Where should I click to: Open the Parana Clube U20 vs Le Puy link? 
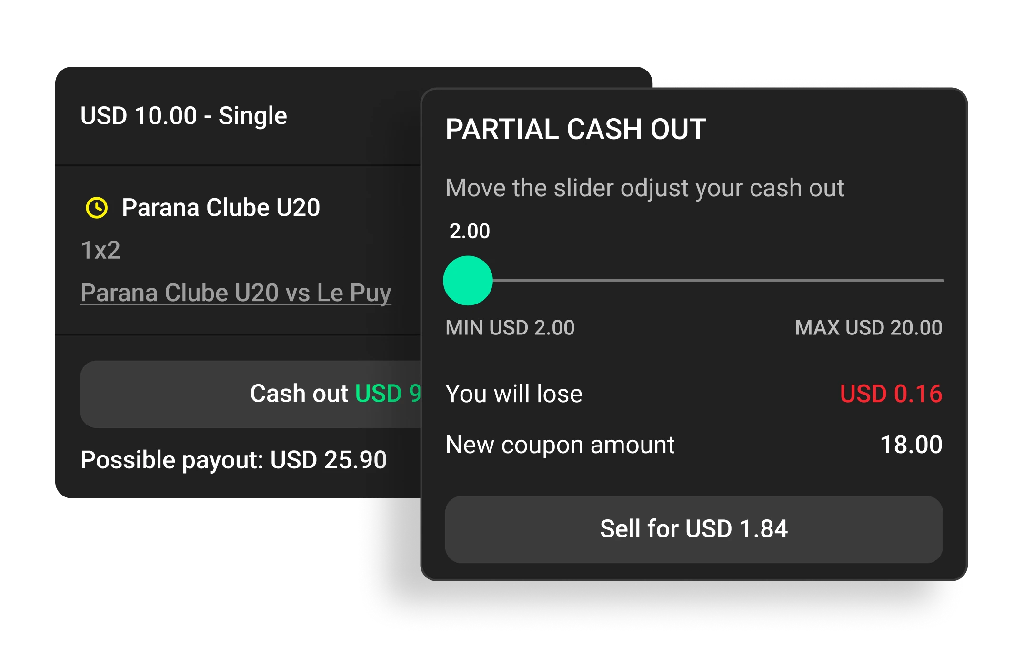click(x=236, y=293)
